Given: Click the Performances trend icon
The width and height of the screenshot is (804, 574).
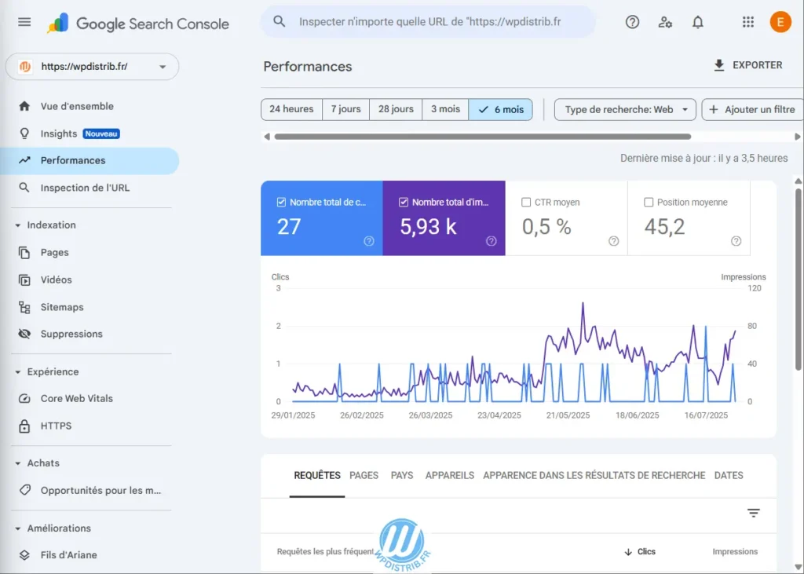Looking at the screenshot, I should pyautogui.click(x=24, y=160).
